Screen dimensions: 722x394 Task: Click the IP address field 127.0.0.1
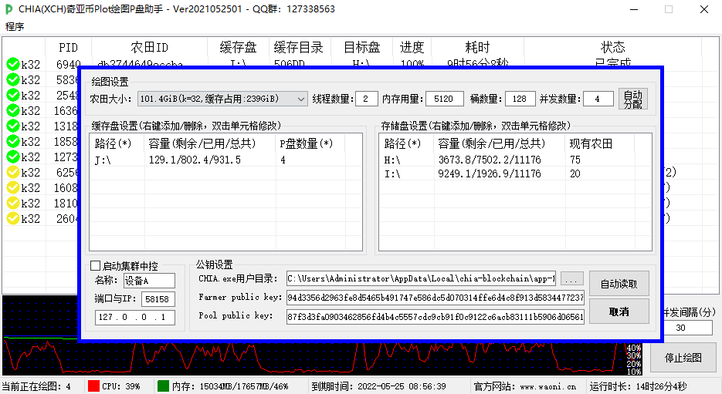[x=135, y=317]
